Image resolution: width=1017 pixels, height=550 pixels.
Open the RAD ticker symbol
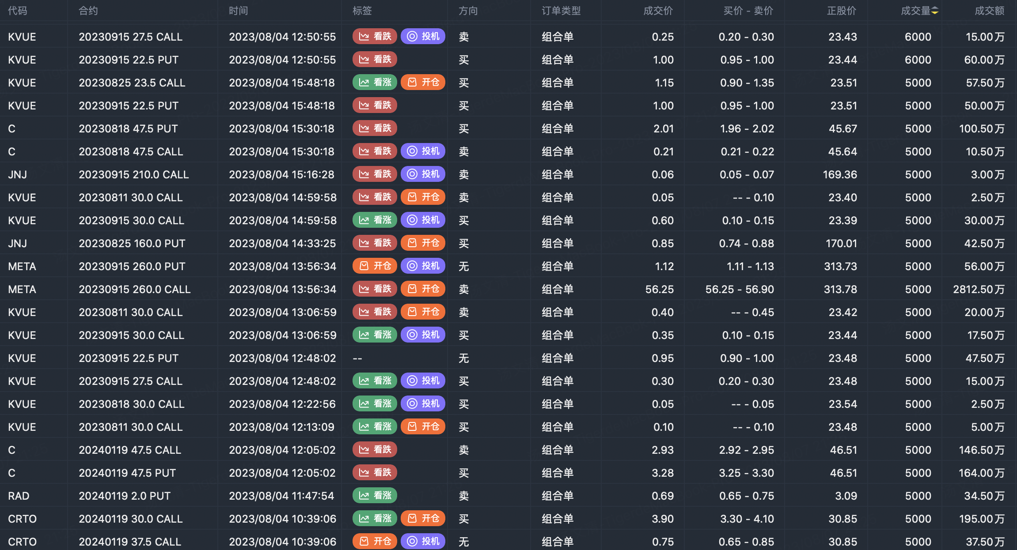[x=19, y=496]
